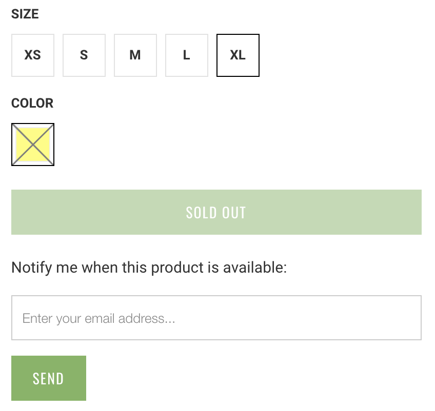This screenshot has width=435, height=411.
Task: Click the light green disabled Sold Out bar
Action: [x=216, y=212]
